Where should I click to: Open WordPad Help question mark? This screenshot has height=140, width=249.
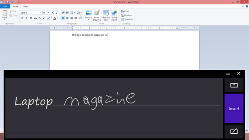click(247, 6)
